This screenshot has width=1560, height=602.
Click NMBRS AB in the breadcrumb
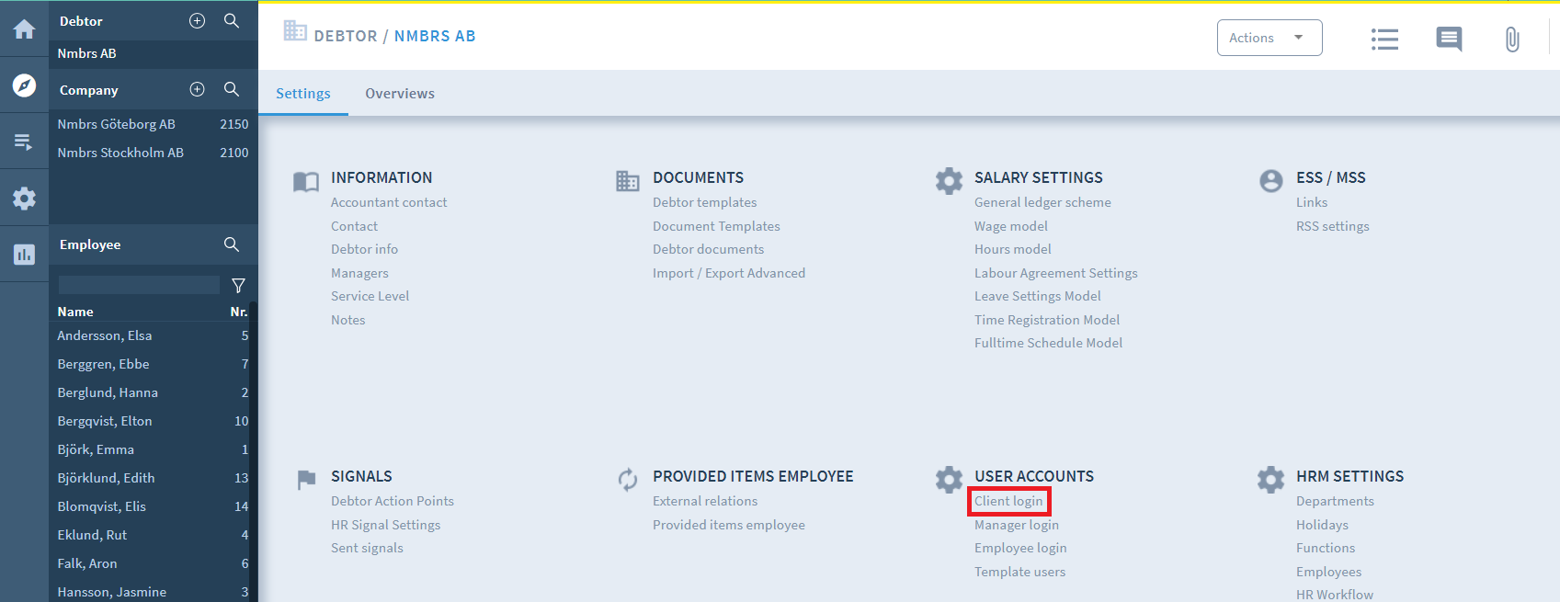pos(435,36)
